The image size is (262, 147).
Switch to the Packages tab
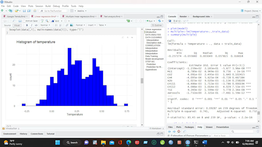[189, 127]
